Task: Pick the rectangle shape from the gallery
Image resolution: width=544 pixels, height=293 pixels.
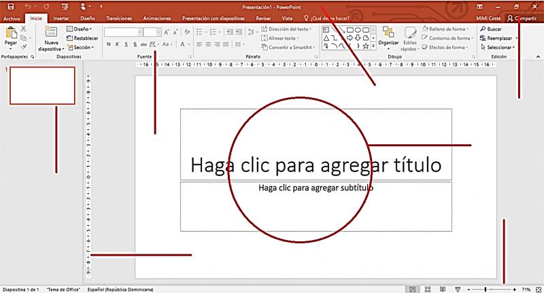Action: click(350, 30)
